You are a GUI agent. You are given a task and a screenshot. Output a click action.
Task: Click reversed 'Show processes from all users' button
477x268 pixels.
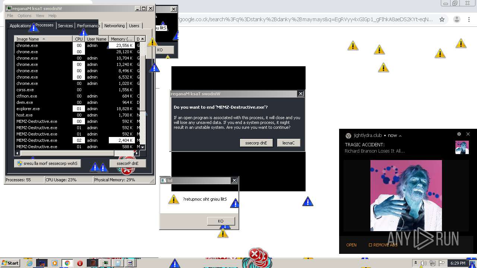click(47, 163)
